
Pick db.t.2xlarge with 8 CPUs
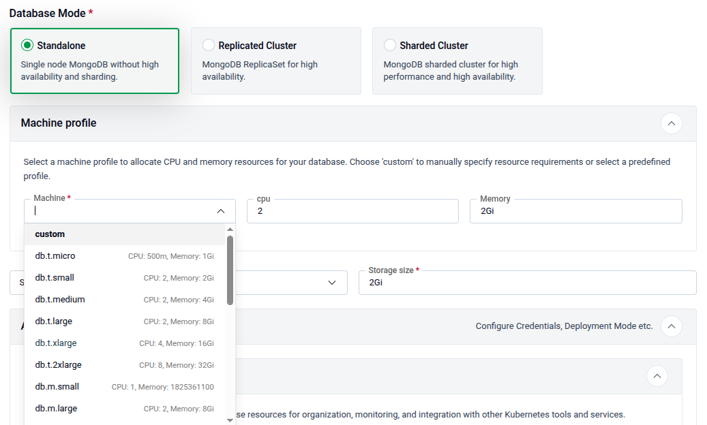pyautogui.click(x=60, y=364)
